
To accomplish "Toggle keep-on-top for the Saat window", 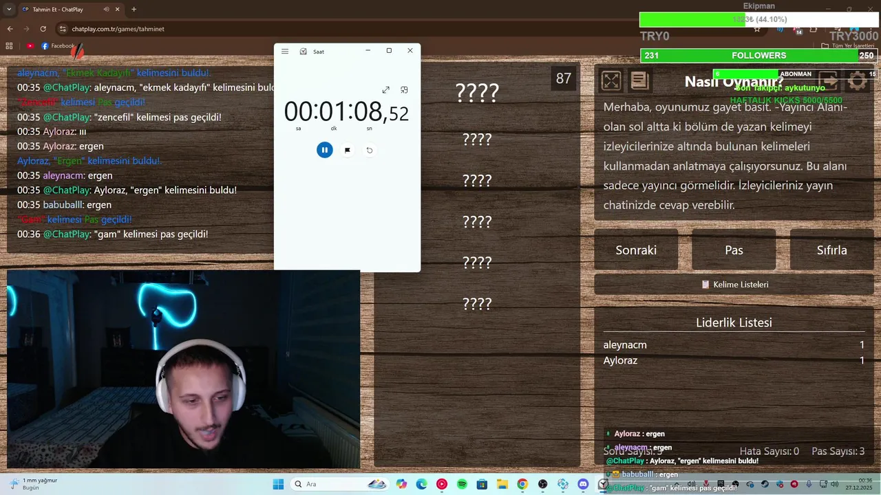I will 404,90.
